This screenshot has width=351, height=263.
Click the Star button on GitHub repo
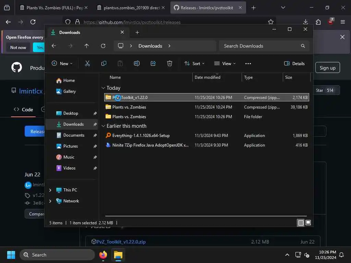click(x=326, y=90)
